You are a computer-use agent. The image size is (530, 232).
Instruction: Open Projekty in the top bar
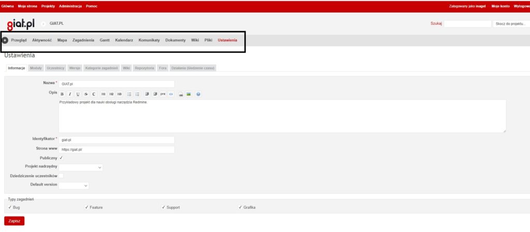click(48, 6)
